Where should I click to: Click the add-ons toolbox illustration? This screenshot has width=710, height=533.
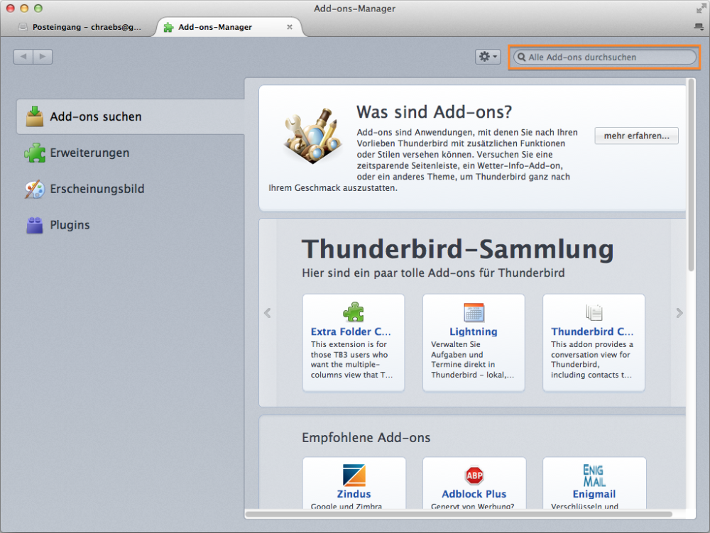click(313, 136)
